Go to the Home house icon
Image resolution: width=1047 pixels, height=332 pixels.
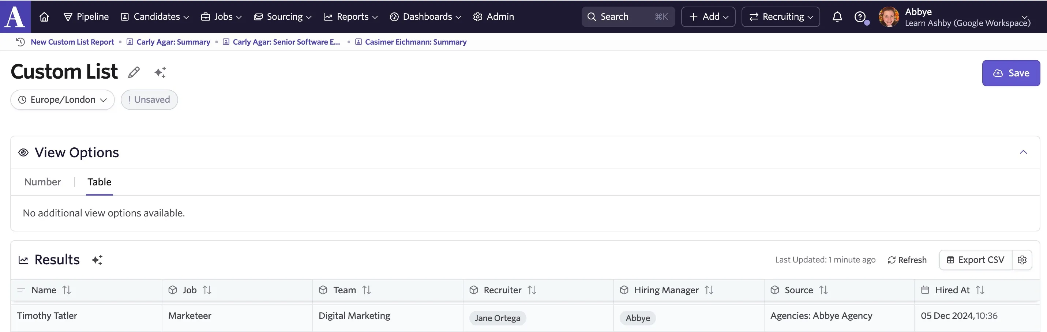click(x=44, y=17)
